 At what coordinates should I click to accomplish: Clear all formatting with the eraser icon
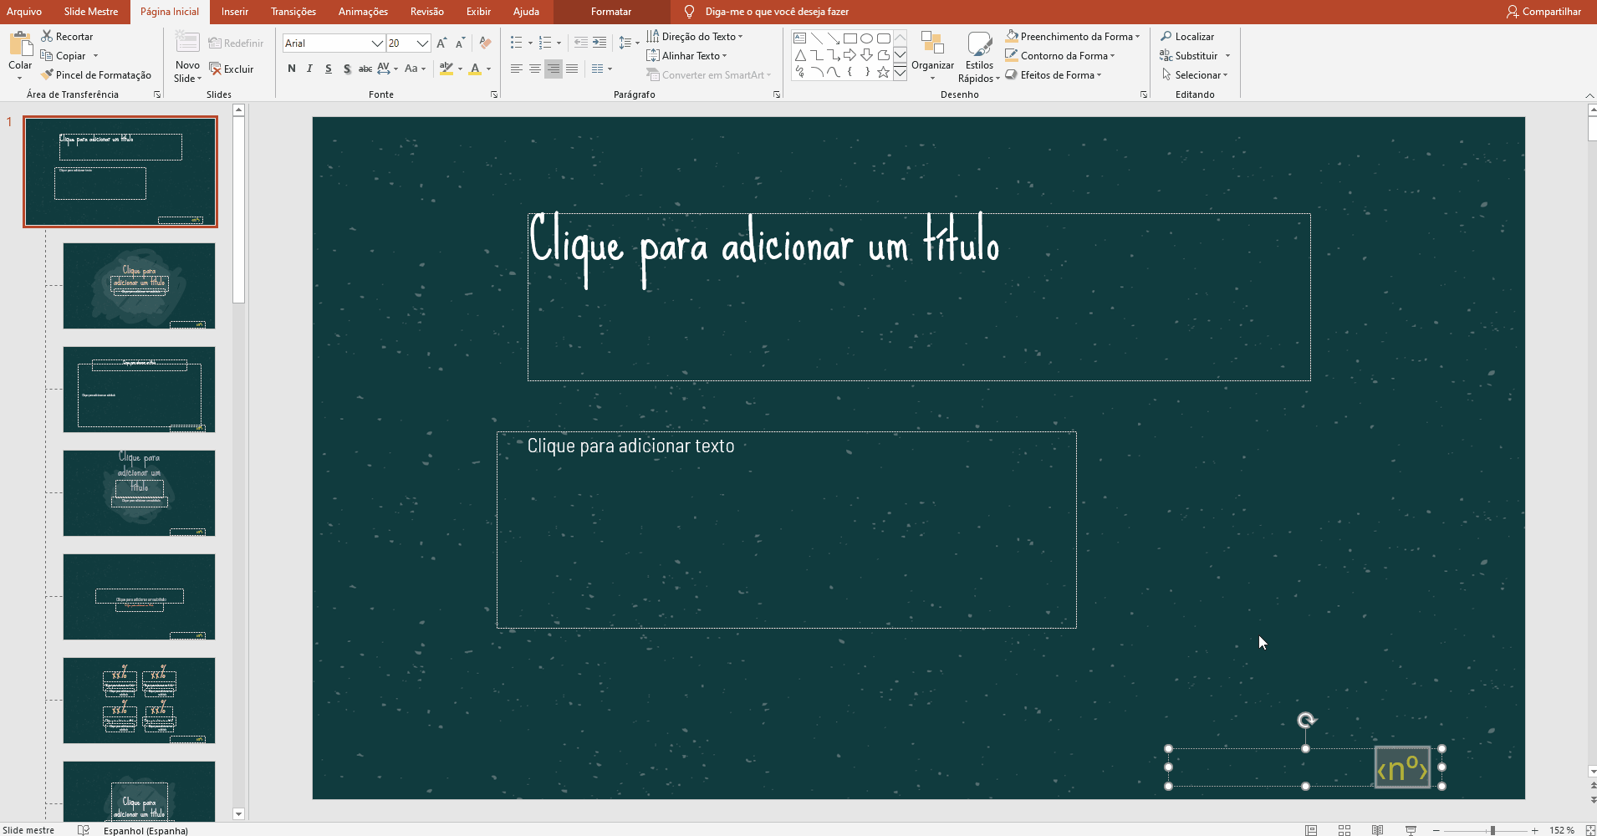pyautogui.click(x=485, y=43)
